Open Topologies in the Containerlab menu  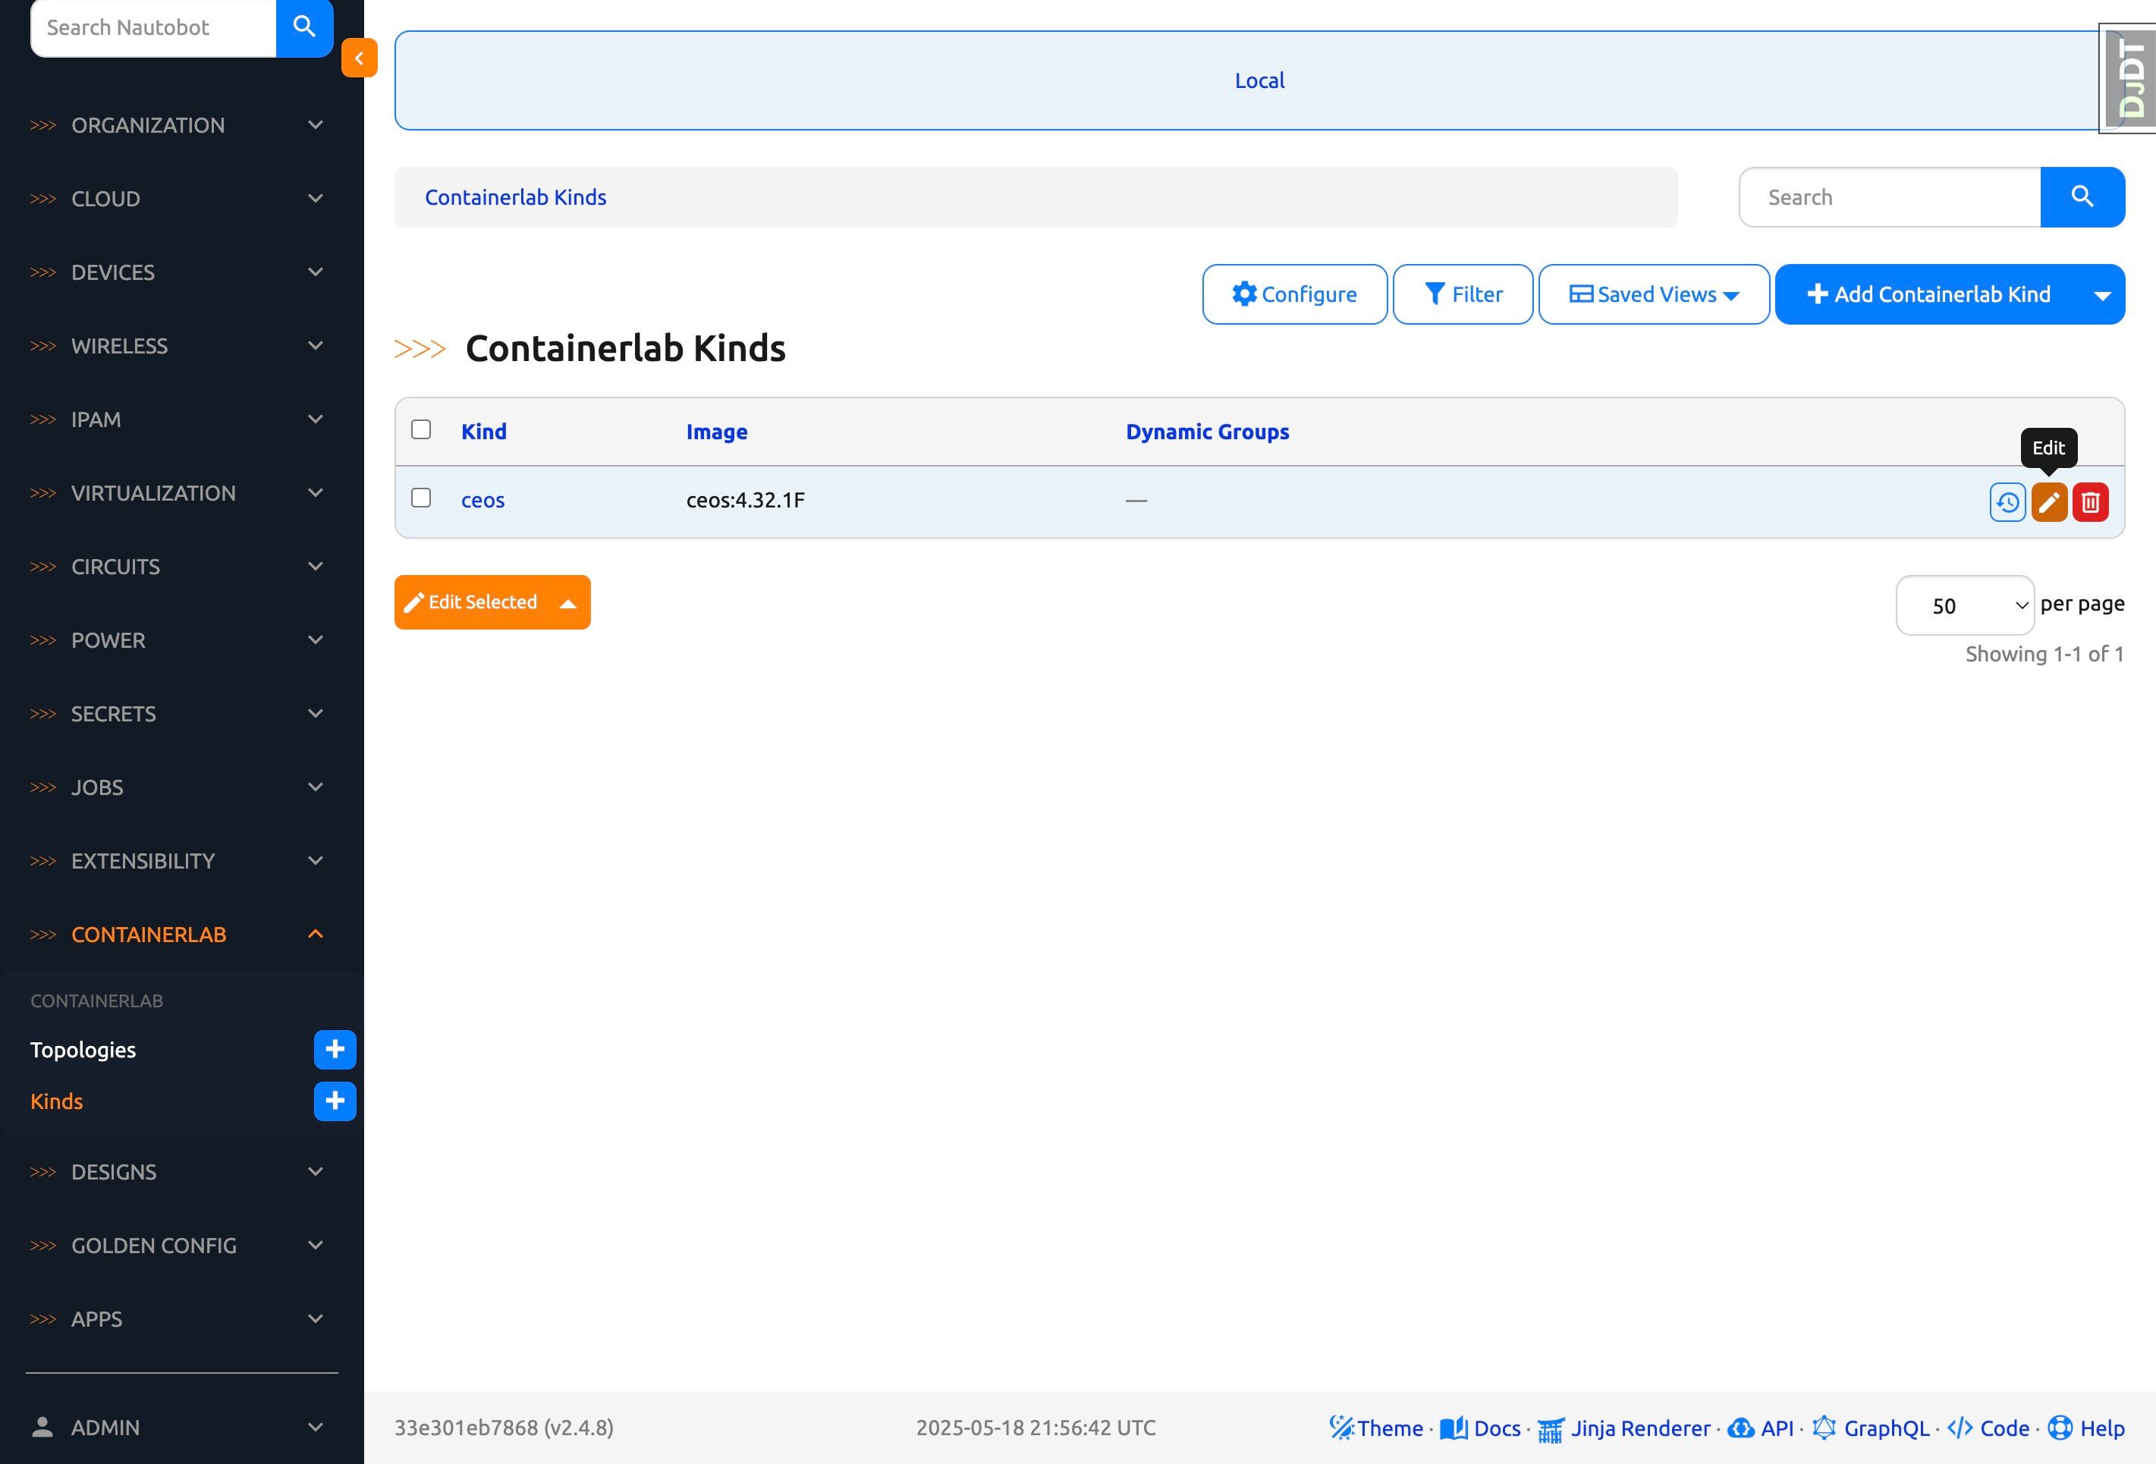[83, 1049]
